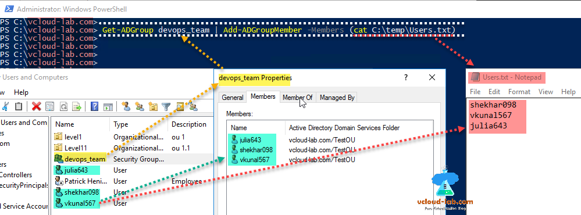
Task: Click the Filter funnel toolbar icon
Action: click(166, 106)
